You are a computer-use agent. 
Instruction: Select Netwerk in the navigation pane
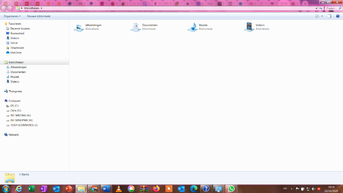click(x=14, y=135)
